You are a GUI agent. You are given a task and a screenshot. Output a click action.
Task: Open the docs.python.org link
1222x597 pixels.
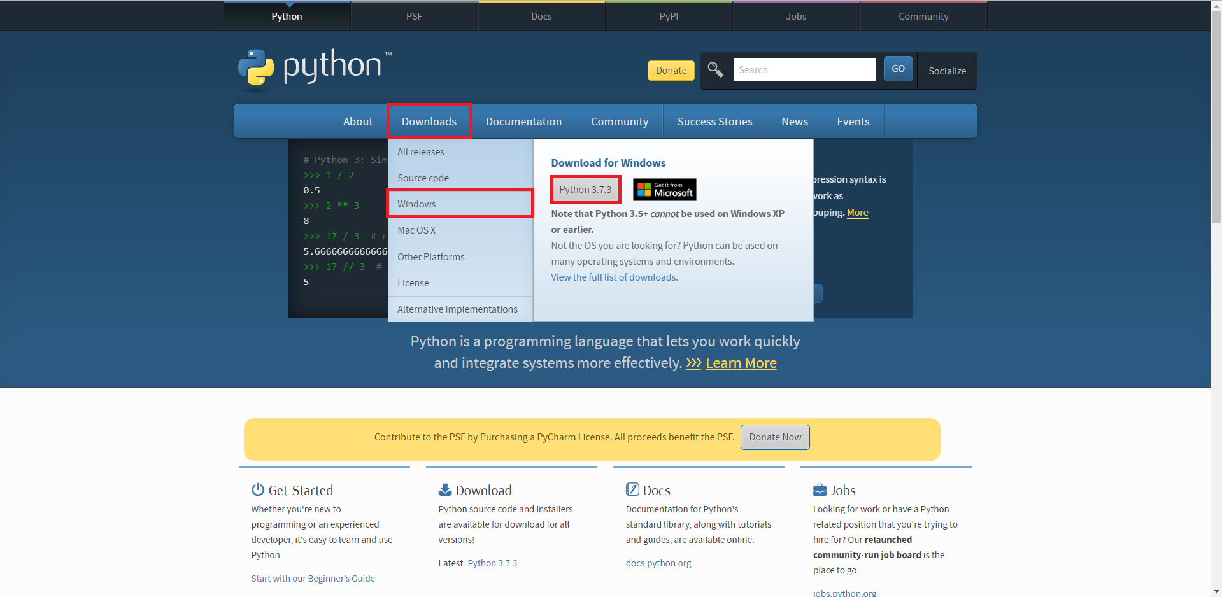pyautogui.click(x=658, y=563)
